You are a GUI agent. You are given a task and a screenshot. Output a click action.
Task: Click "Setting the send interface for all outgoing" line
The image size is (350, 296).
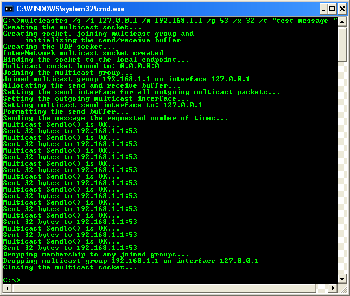pyautogui.click(x=142, y=92)
